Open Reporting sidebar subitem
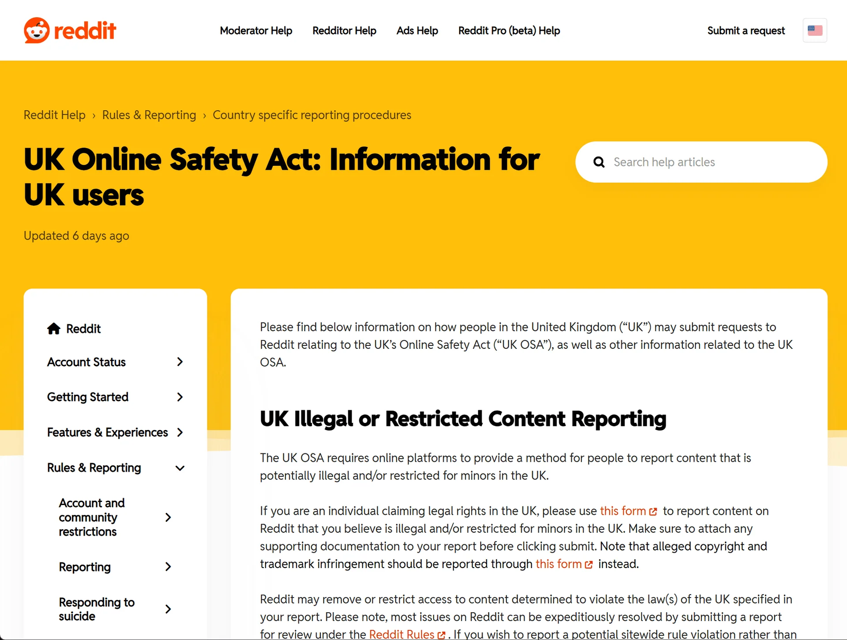The width and height of the screenshot is (847, 640). (85, 567)
